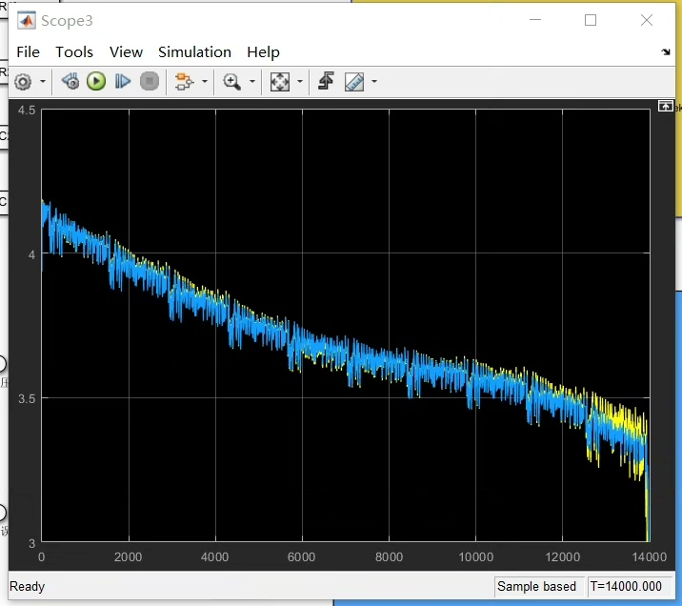Click the T=14000.000 time readout
The height and width of the screenshot is (606, 682).
coord(626,586)
